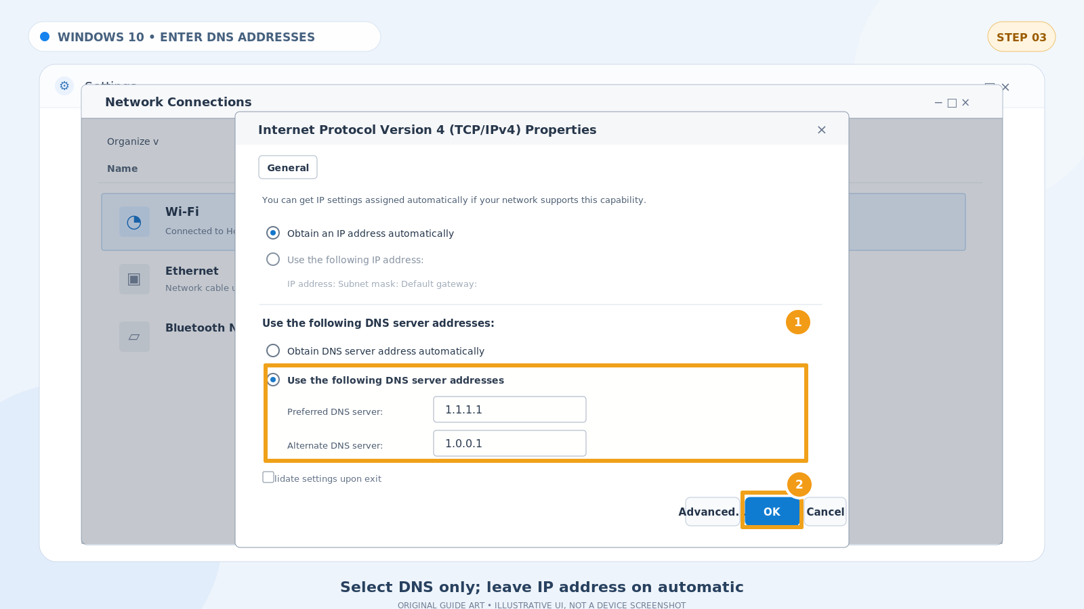Close the IPv4 Properties dialog
The height and width of the screenshot is (609, 1084).
(x=821, y=130)
